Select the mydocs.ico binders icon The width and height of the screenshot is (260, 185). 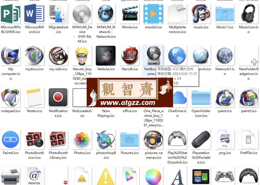click(34, 56)
